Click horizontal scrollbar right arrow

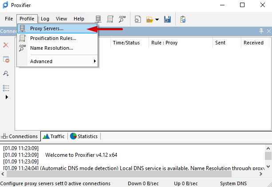tap(260, 174)
